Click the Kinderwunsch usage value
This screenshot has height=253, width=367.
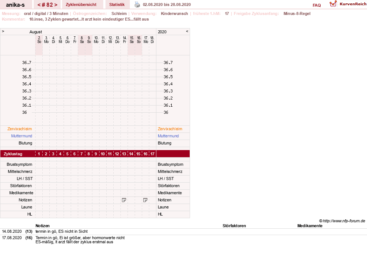[x=174, y=13]
